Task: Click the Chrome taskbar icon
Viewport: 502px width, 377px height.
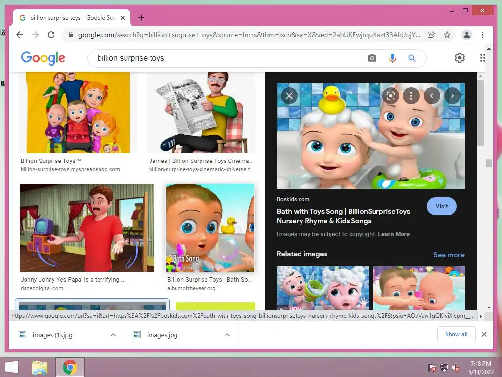Action: point(70,367)
